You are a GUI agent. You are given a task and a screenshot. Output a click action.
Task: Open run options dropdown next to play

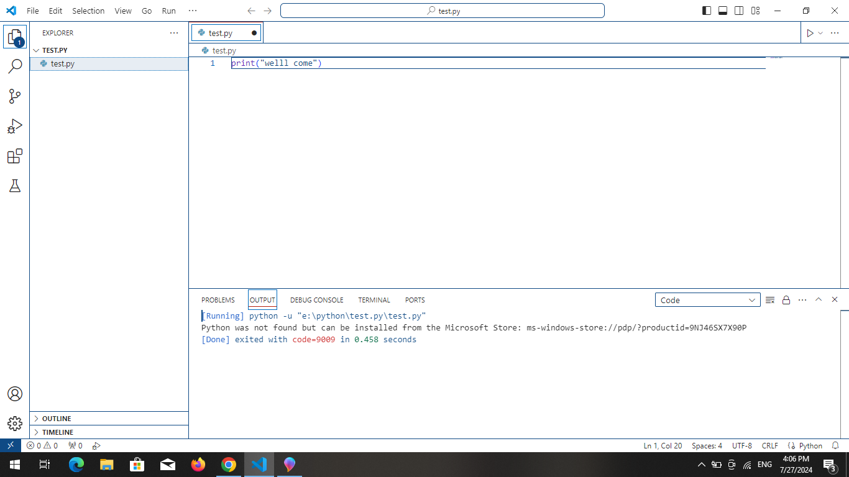pos(820,33)
